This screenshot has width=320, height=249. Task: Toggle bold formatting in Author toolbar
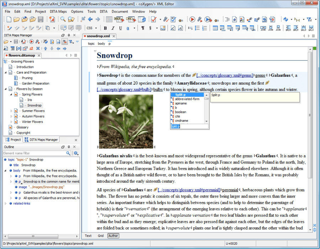click(x=105, y=28)
